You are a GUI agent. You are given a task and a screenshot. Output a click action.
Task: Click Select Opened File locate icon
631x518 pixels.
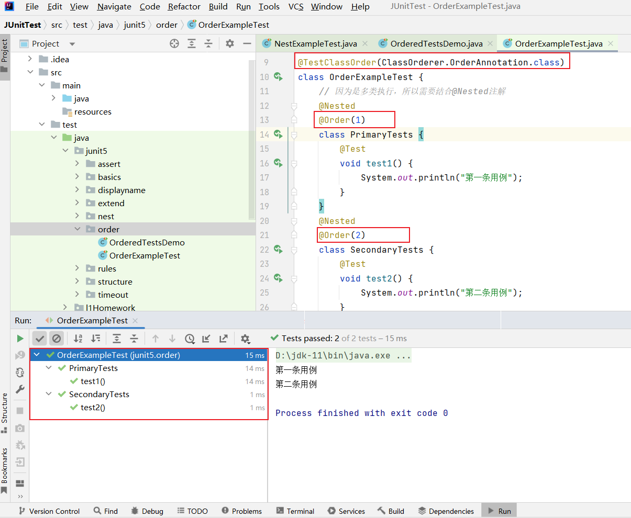coord(174,44)
